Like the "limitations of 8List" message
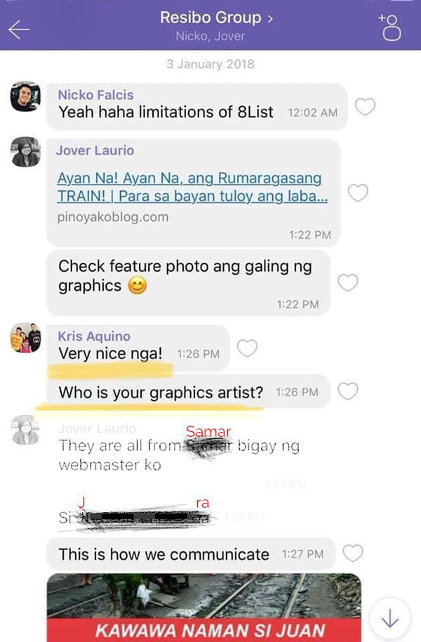 365,107
